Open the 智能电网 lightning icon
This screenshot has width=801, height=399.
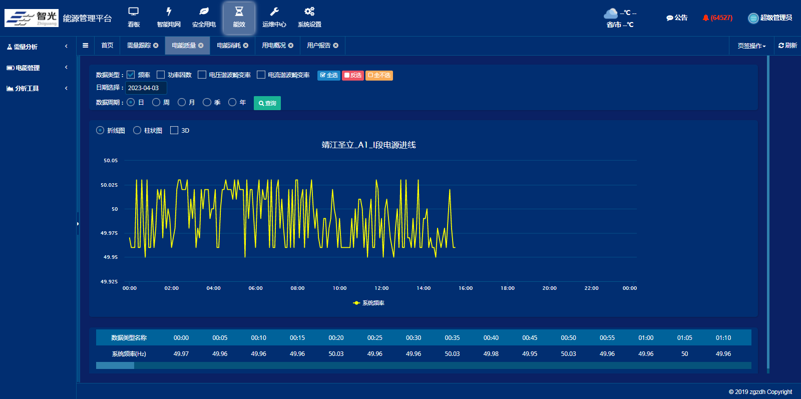tap(169, 12)
